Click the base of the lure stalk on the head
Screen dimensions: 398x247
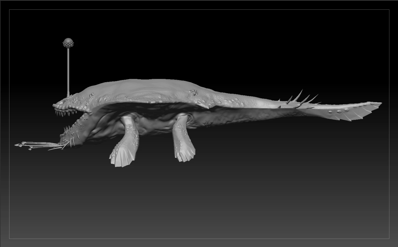68,95
